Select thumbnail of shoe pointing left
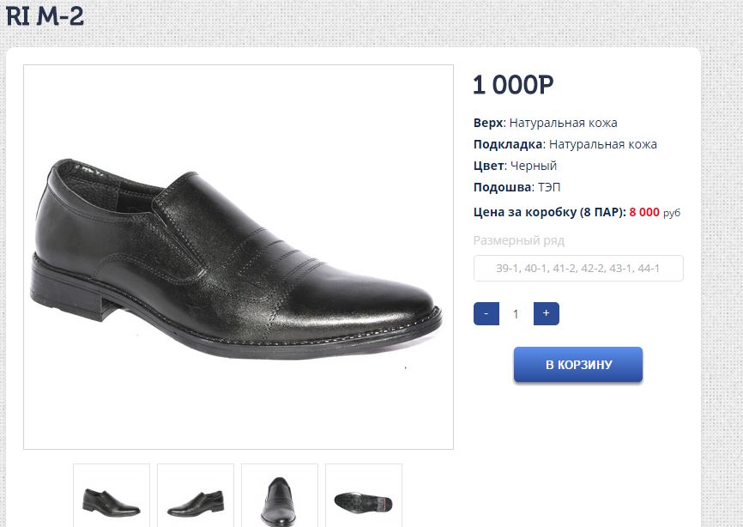743x527 pixels. click(196, 499)
